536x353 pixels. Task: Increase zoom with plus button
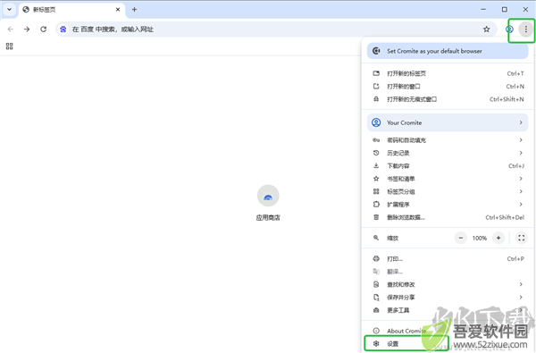[498, 238]
